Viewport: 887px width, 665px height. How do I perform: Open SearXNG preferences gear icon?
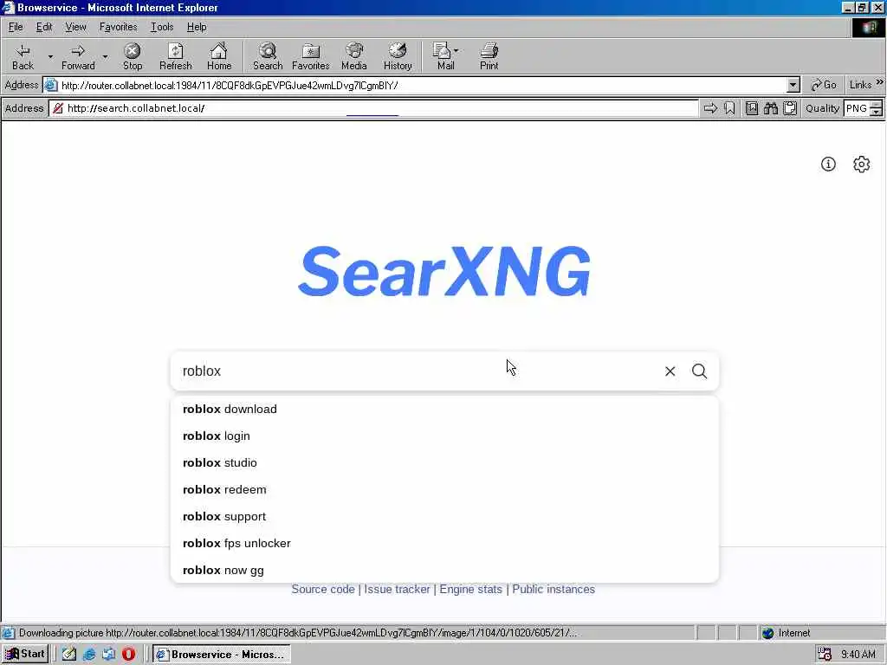[x=861, y=164]
